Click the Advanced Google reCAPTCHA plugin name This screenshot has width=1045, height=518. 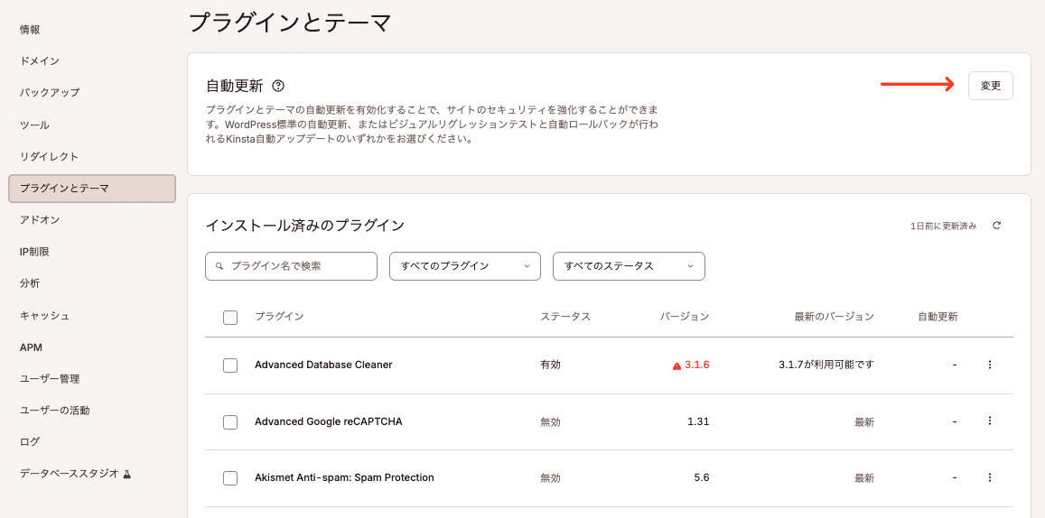pos(329,421)
